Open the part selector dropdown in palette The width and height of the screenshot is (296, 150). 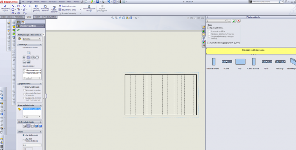pyautogui.click(x=217, y=21)
